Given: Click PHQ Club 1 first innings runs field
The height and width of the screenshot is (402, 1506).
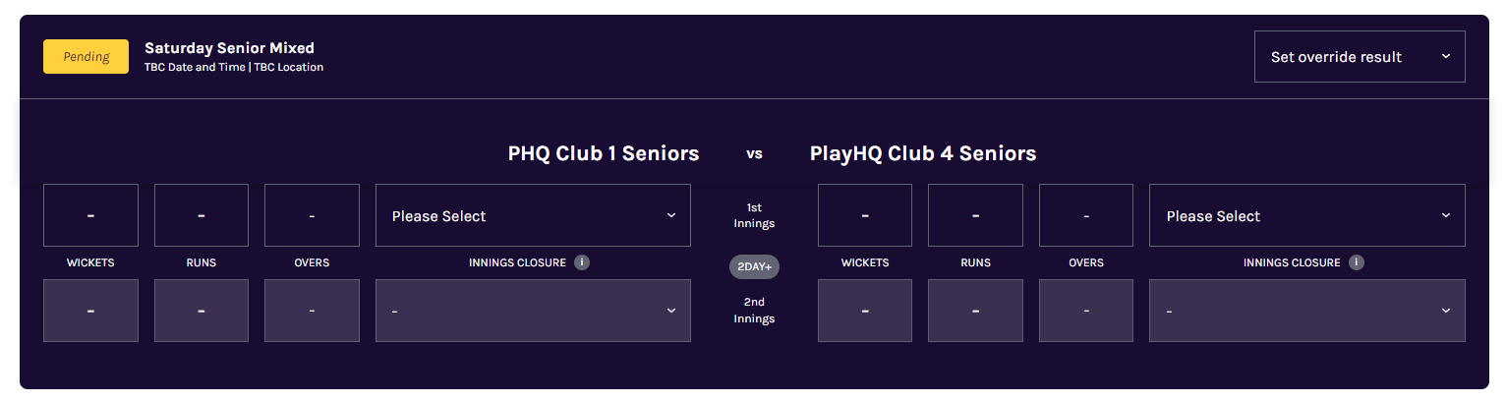Looking at the screenshot, I should point(202,215).
